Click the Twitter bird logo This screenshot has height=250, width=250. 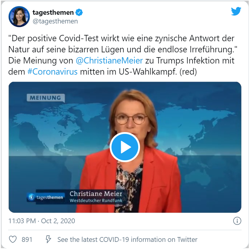(236, 12)
